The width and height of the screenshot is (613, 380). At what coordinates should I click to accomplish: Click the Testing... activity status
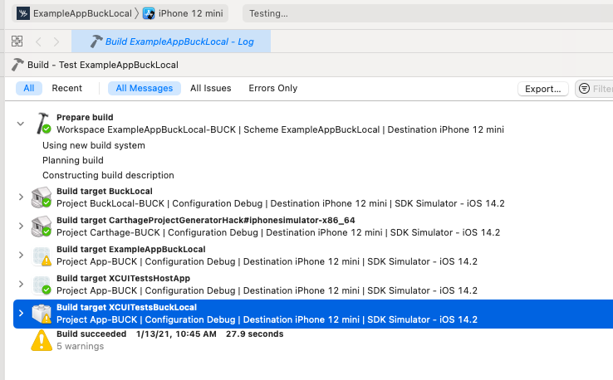pyautogui.click(x=268, y=13)
